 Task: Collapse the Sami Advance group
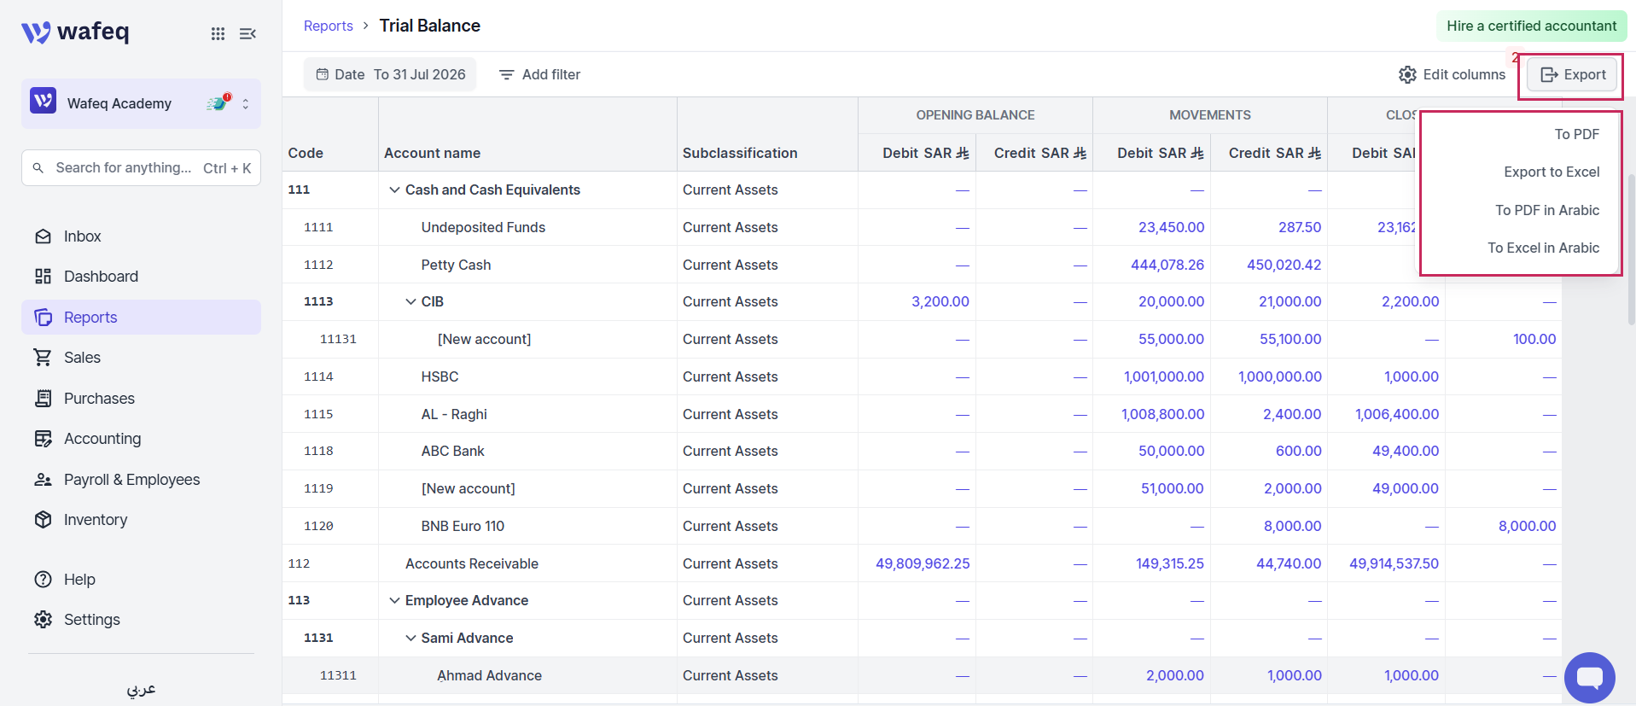(x=410, y=639)
